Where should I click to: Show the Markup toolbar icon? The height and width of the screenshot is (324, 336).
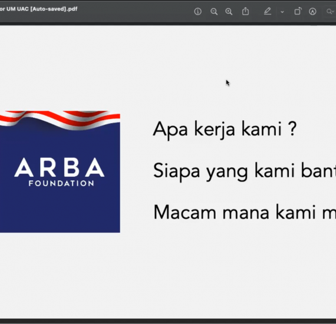click(312, 11)
